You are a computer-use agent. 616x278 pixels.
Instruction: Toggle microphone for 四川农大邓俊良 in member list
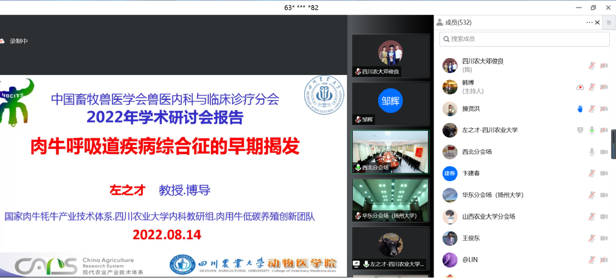(x=592, y=65)
